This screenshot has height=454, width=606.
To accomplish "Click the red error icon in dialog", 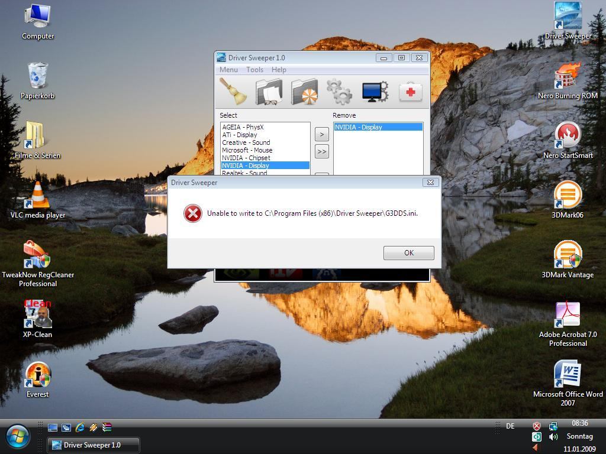I will click(x=192, y=213).
